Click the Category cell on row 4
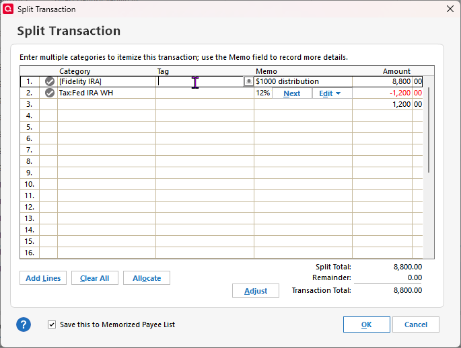Image resolution: width=461 pixels, height=348 pixels. coord(107,116)
